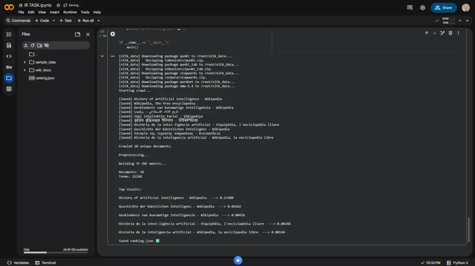Star the IR TASK notebook

tap(58, 5)
